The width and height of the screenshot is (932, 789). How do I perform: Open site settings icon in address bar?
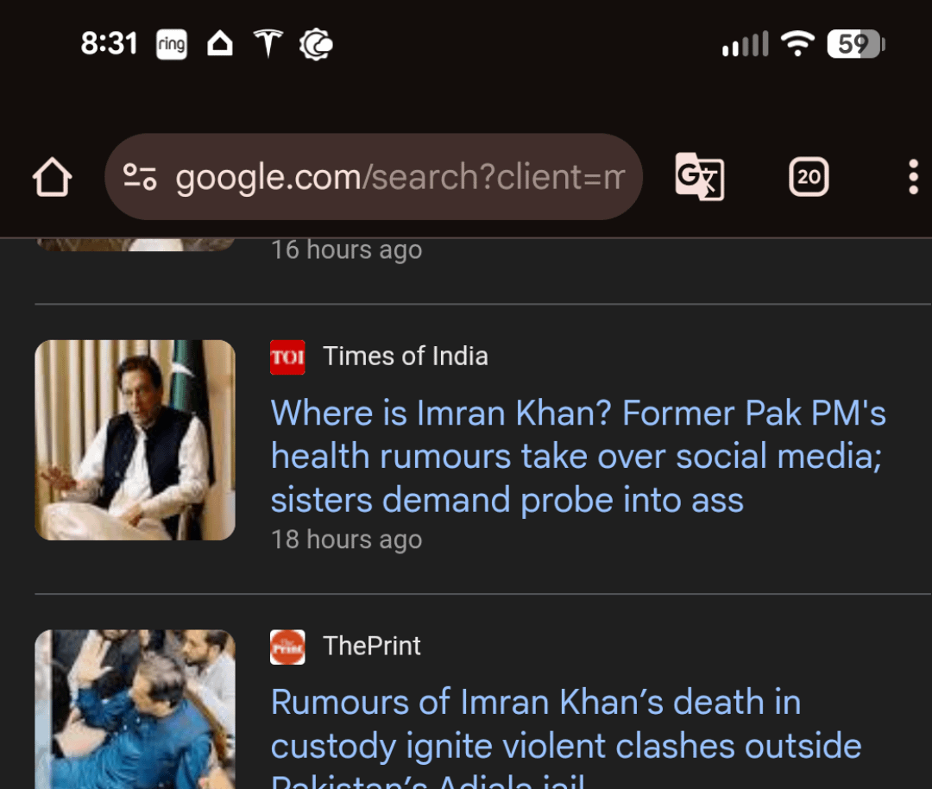139,177
